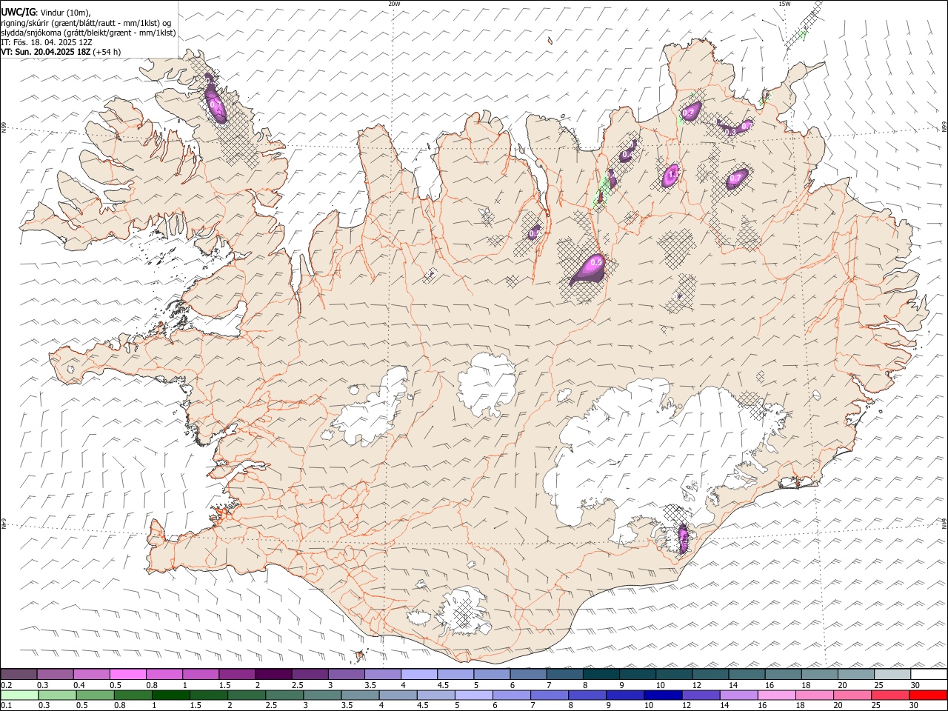Select the 10 swatch in the lower rain scale
948x711 pixels.
click(664, 695)
